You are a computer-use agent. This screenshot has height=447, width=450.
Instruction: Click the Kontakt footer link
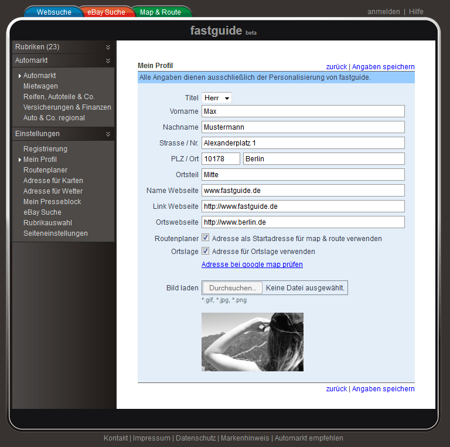(x=115, y=438)
